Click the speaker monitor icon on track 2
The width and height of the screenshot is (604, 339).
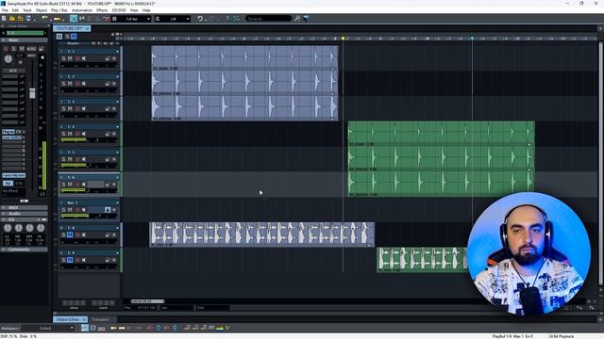(x=84, y=84)
